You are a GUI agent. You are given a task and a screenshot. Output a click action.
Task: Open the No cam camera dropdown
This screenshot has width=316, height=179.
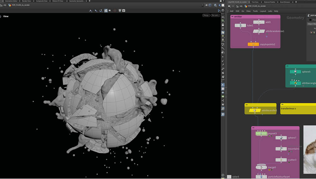pyautogui.click(x=215, y=15)
